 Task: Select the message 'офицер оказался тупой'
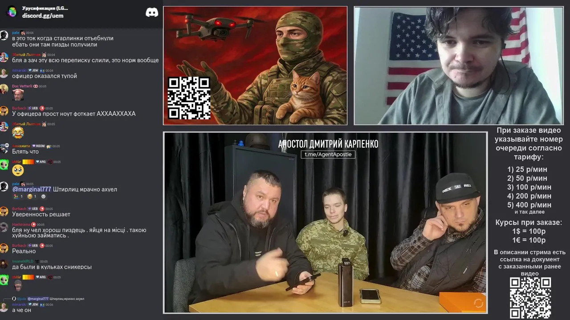[45, 76]
